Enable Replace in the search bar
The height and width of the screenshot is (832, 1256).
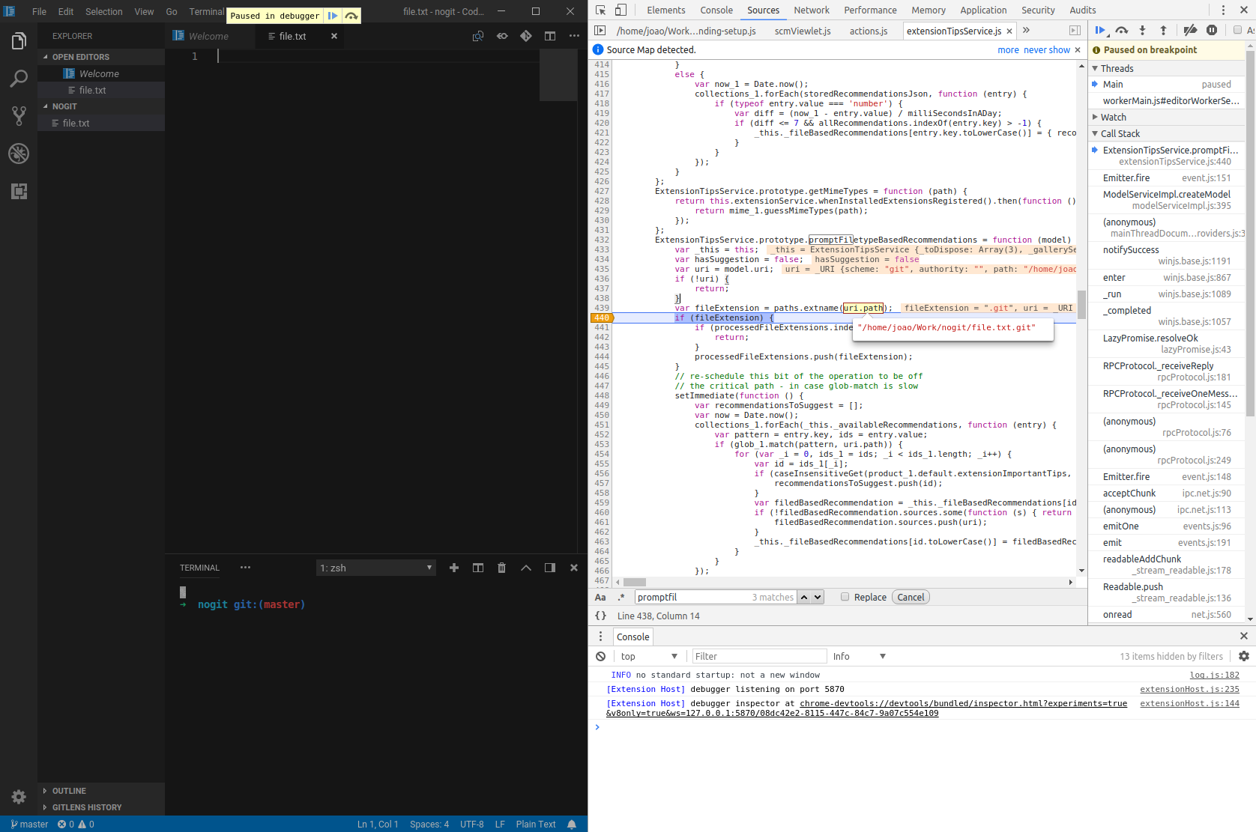pos(845,597)
